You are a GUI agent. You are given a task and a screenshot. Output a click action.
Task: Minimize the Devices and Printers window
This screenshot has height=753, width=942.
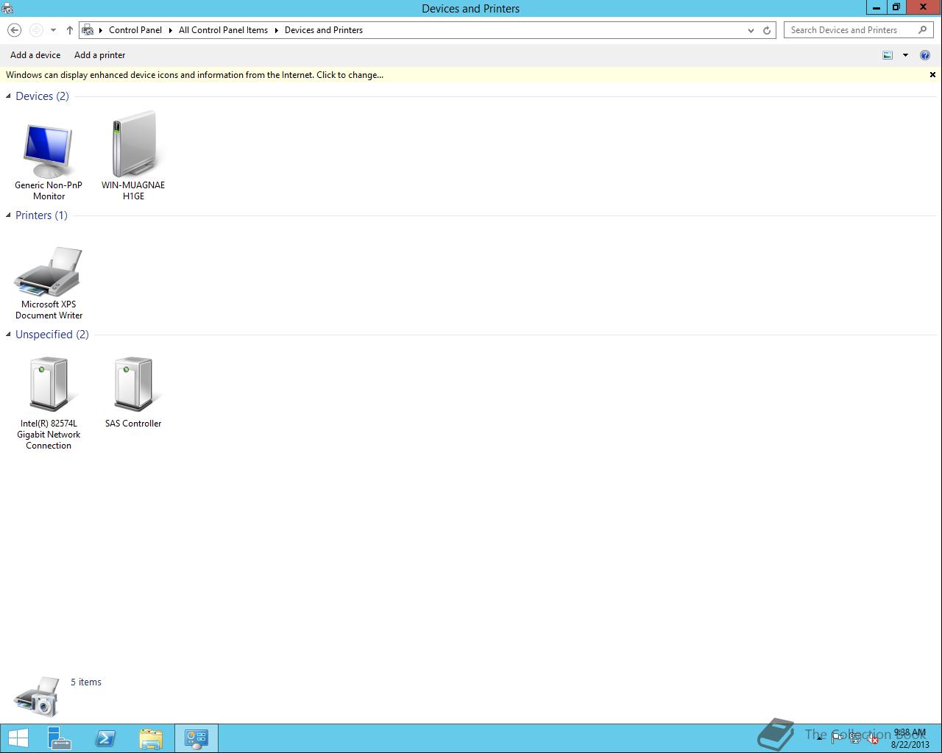876,7
